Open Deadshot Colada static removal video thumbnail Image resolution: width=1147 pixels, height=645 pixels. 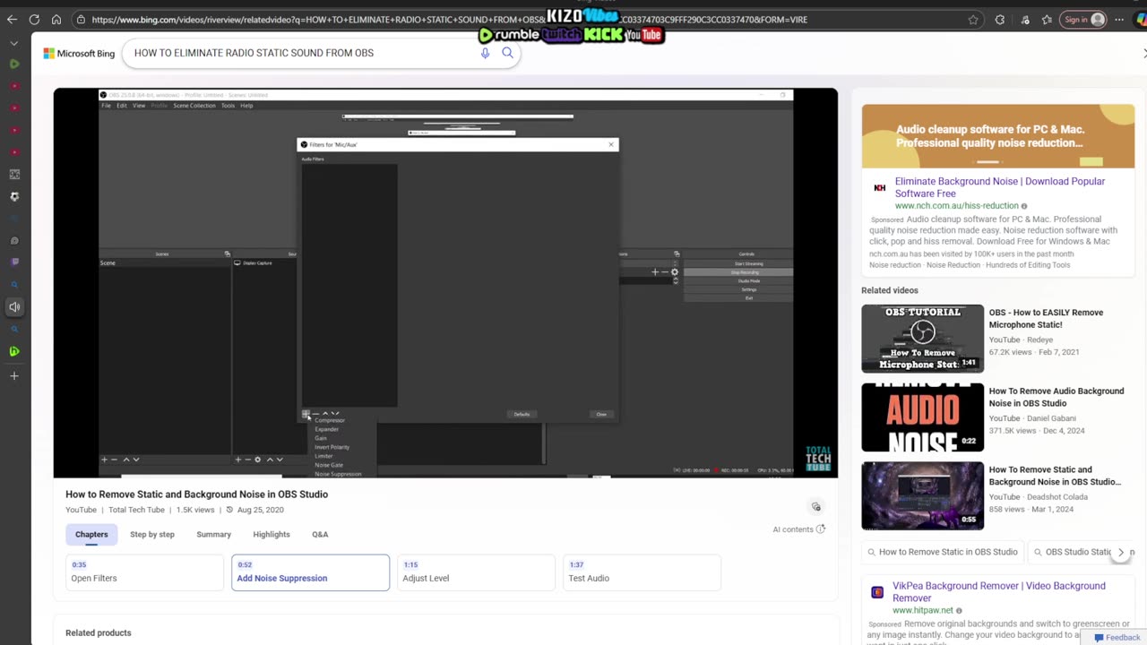click(922, 496)
